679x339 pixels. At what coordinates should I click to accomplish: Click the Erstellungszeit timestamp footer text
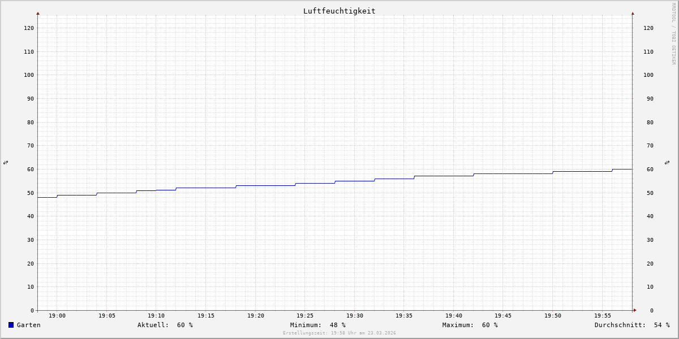coord(339,333)
